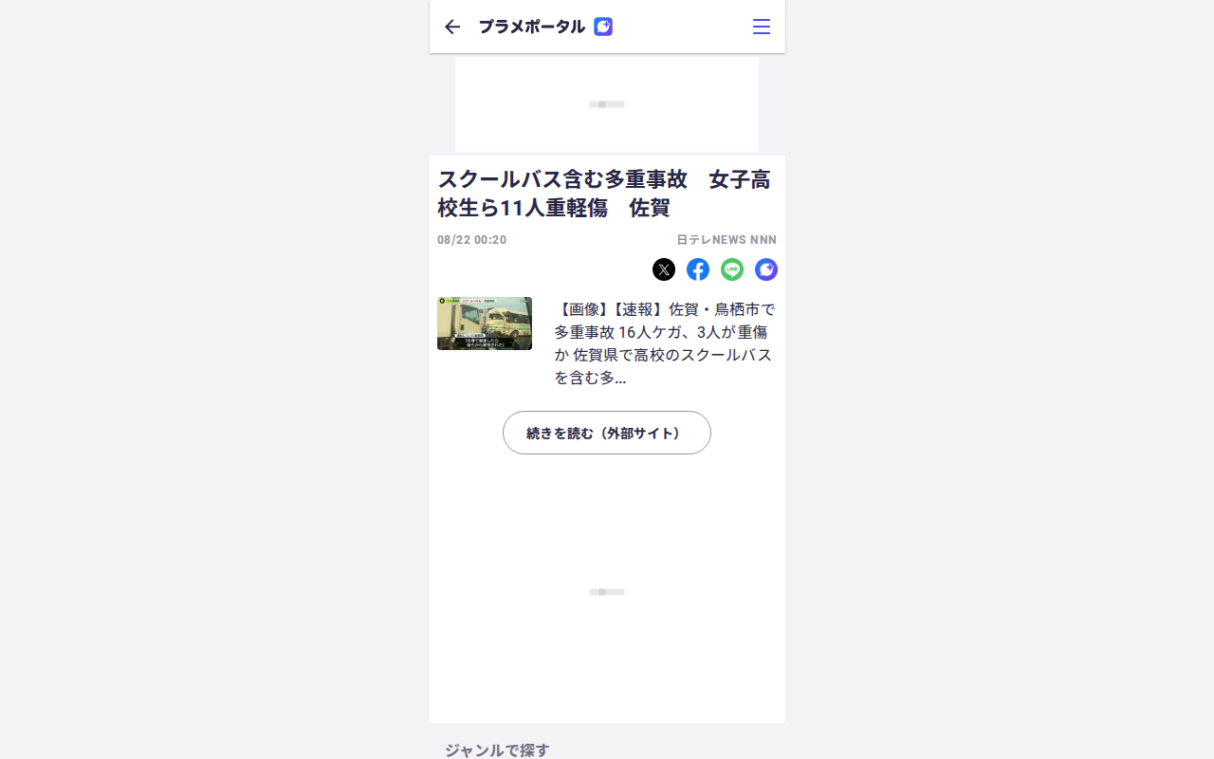Viewport: 1214px width, 759px height.
Task: Click the ジャンルで探す section heading
Action: (497, 750)
